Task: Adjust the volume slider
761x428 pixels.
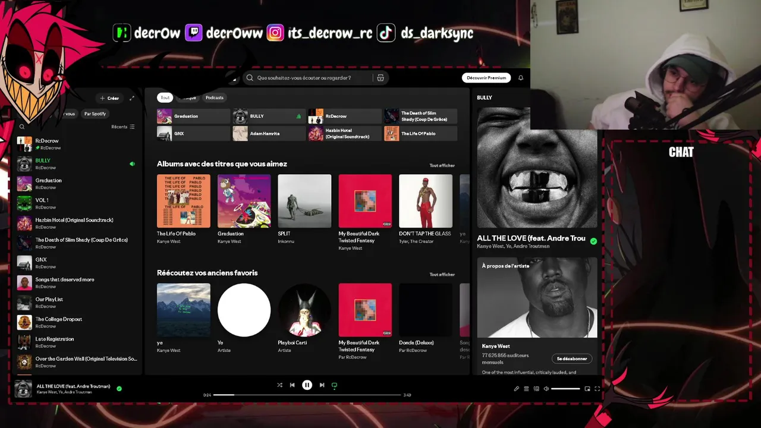Action: pos(565,389)
